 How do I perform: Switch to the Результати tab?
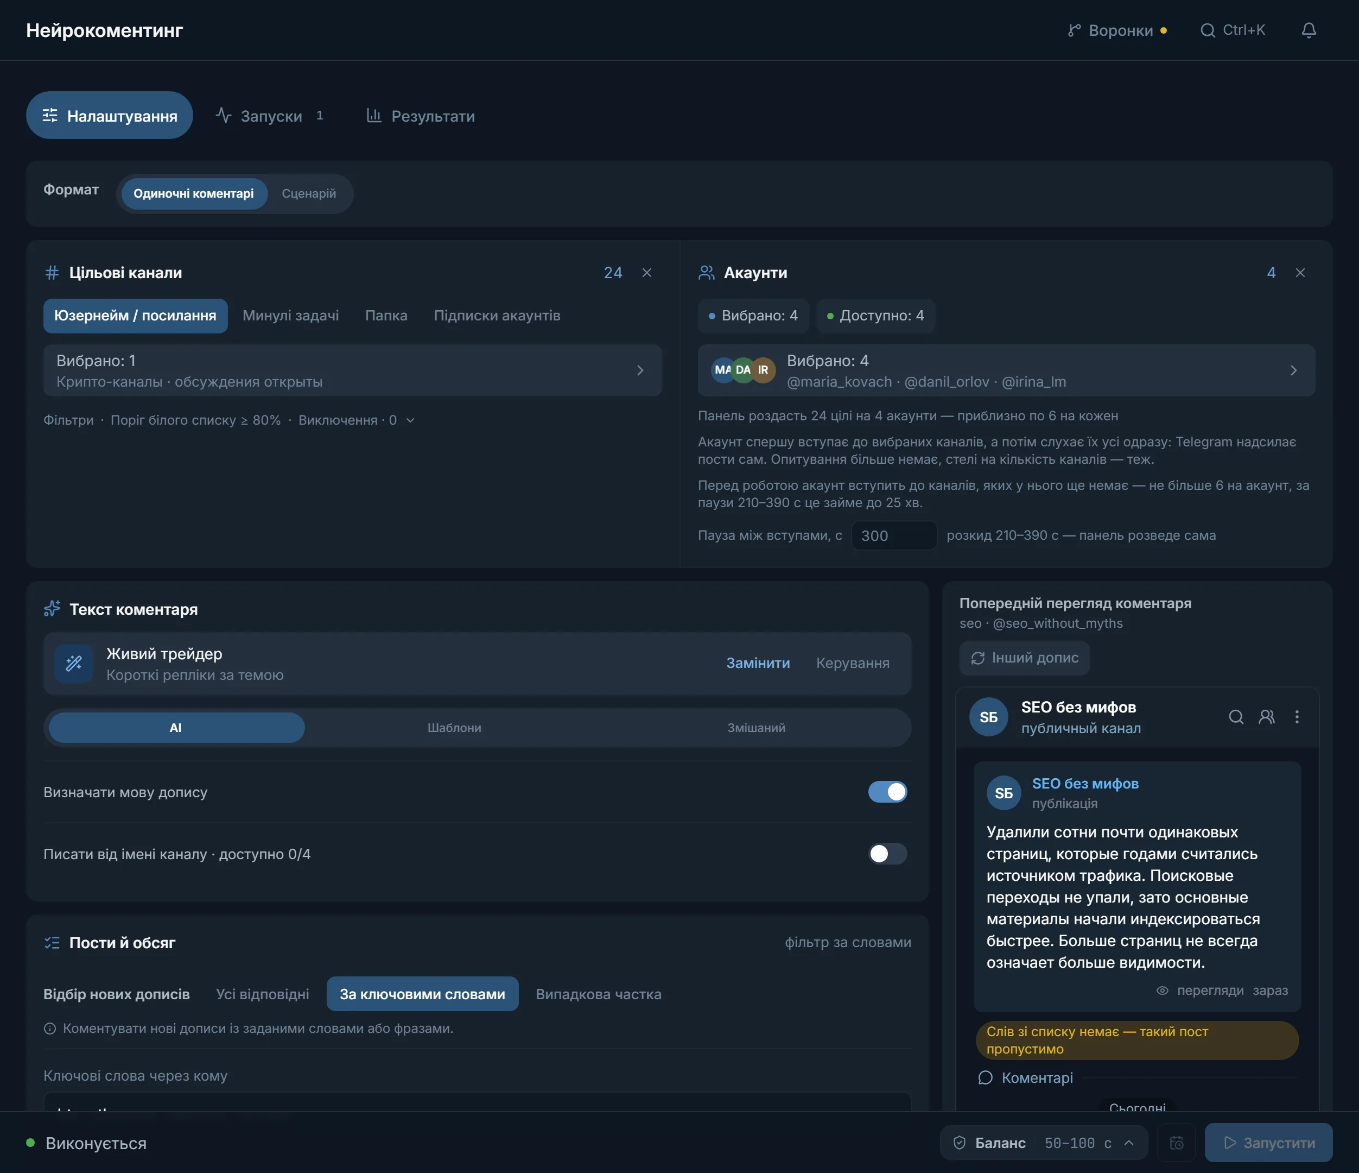click(421, 116)
